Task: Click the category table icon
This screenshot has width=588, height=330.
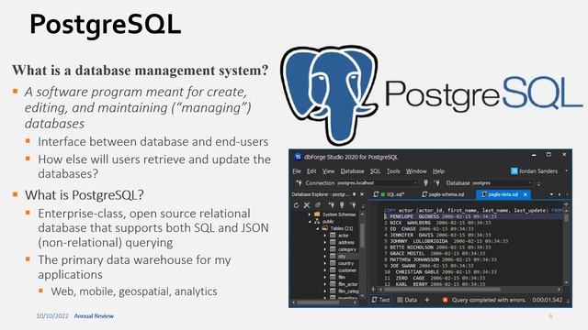Action: pyautogui.click(x=333, y=249)
